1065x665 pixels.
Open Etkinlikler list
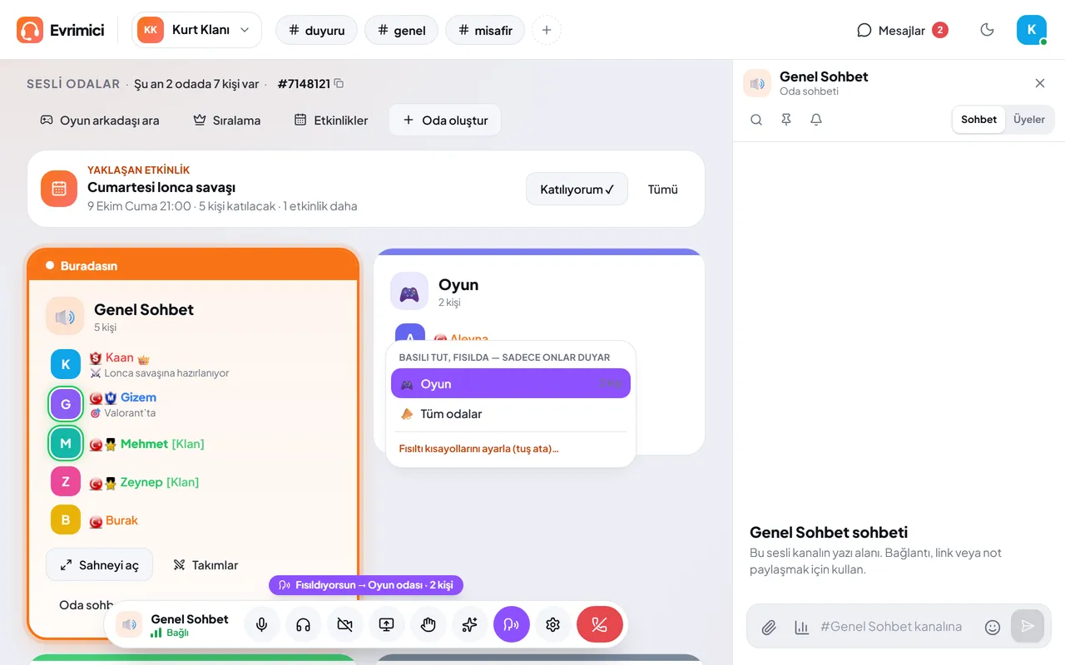331,120
